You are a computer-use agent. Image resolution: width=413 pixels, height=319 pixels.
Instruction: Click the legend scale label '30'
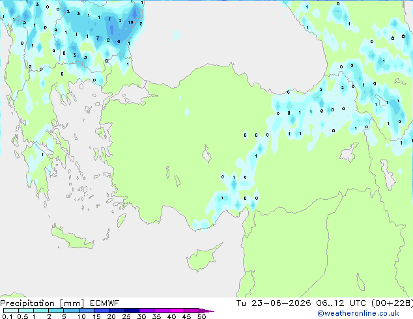click(x=141, y=316)
